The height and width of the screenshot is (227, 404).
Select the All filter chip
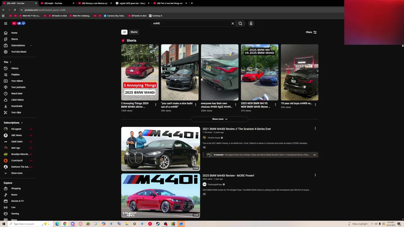point(124,32)
